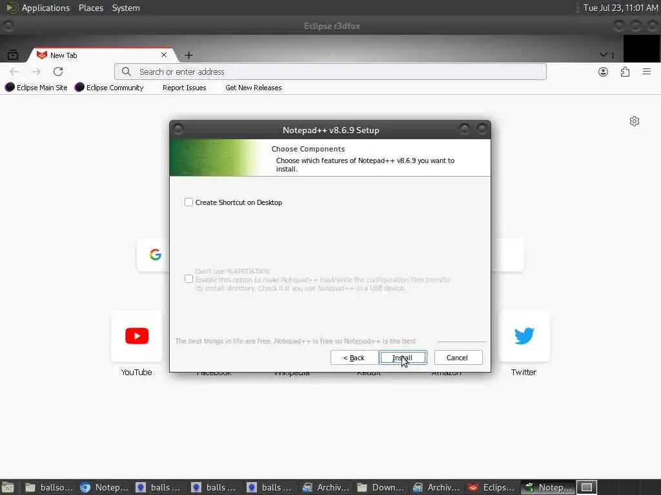Screen dimensions: 661x495
Task: Open Notepad++ setup window menu button
Action: tap(178, 129)
